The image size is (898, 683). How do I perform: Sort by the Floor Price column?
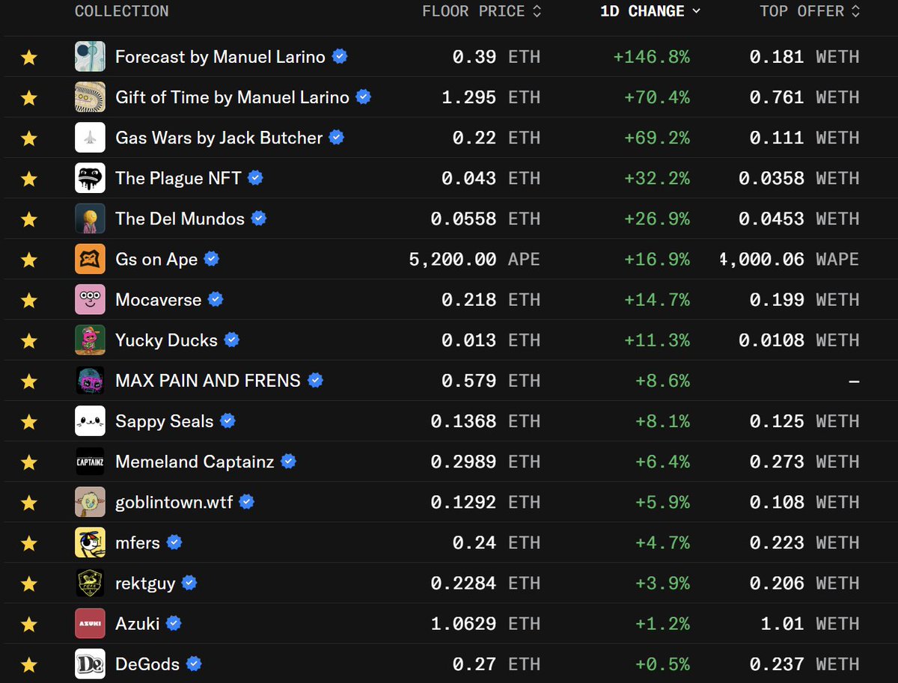click(482, 11)
